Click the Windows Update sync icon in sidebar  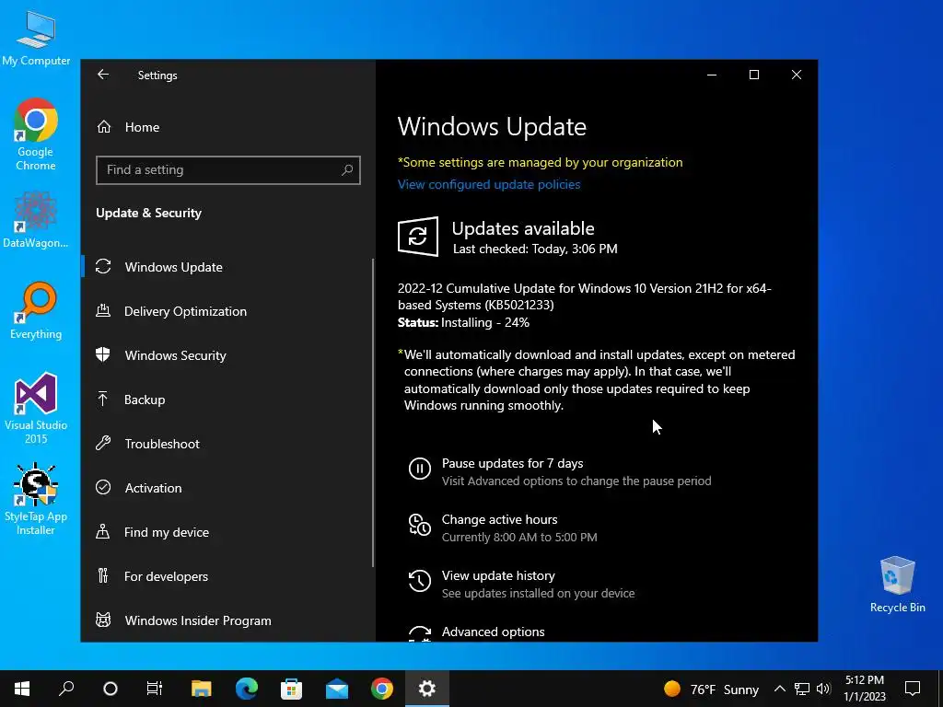tap(103, 266)
